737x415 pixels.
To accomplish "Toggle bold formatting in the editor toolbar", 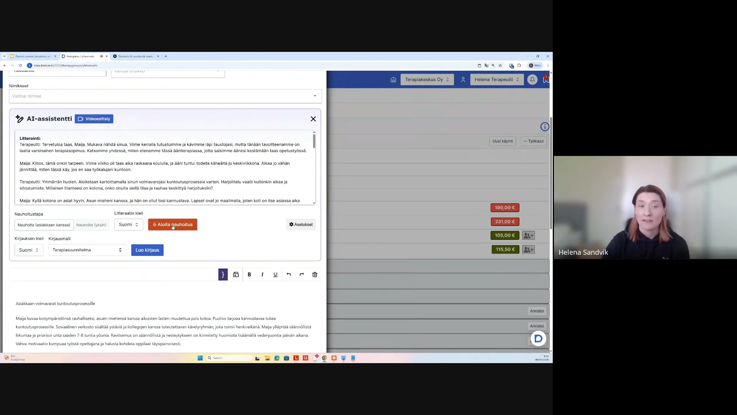I will pos(249,274).
